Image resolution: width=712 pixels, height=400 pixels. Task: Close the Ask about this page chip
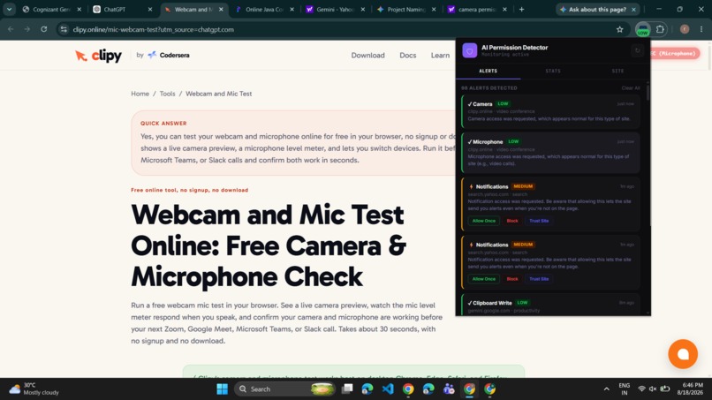pyautogui.click(x=633, y=9)
